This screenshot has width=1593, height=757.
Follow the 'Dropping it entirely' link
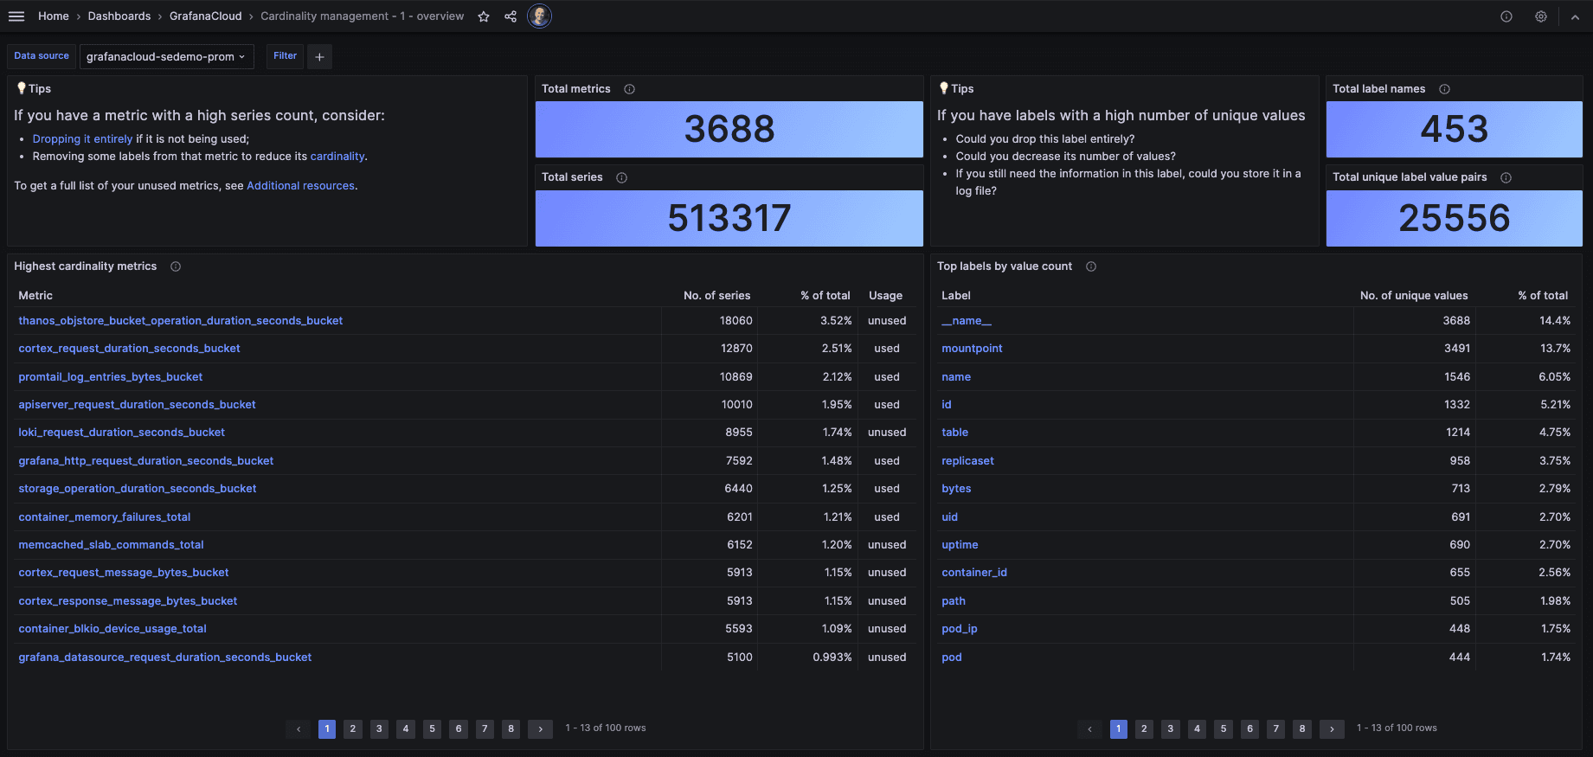point(82,138)
